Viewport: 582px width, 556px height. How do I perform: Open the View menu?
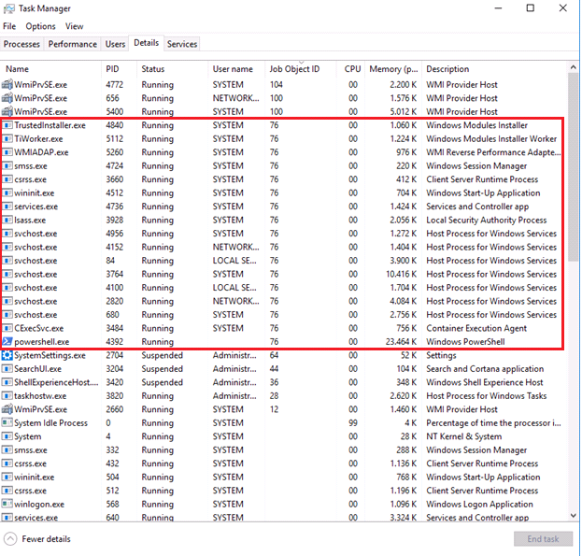tap(74, 26)
